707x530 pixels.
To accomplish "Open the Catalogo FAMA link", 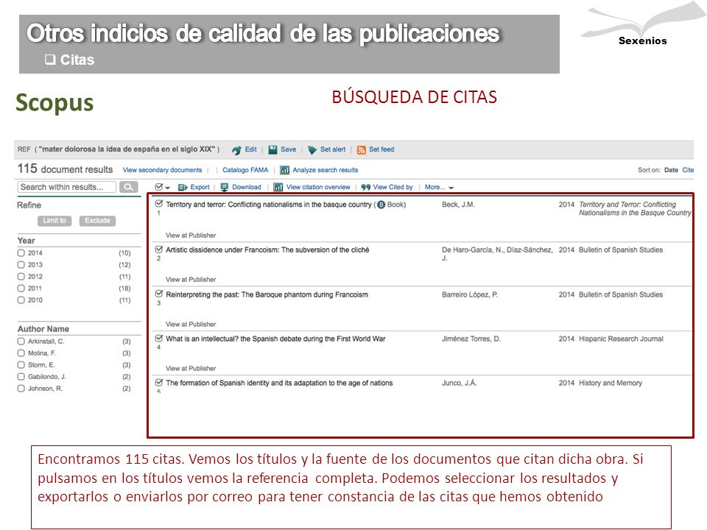I will (245, 170).
